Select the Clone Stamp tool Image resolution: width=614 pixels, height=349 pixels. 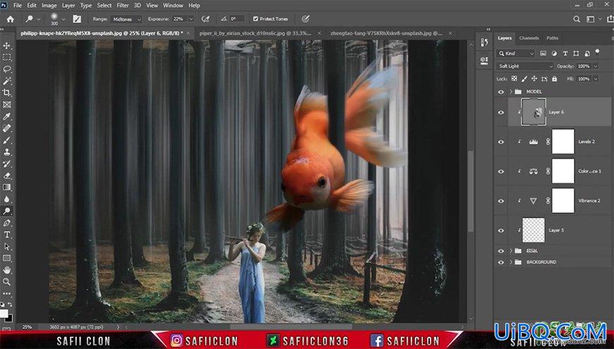[x=6, y=152]
